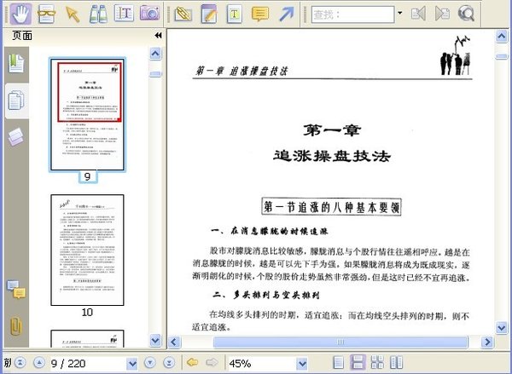Open the Layers sidebar tab
512x374 pixels.
click(x=15, y=137)
